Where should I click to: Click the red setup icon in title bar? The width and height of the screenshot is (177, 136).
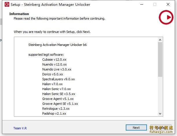(7, 4)
